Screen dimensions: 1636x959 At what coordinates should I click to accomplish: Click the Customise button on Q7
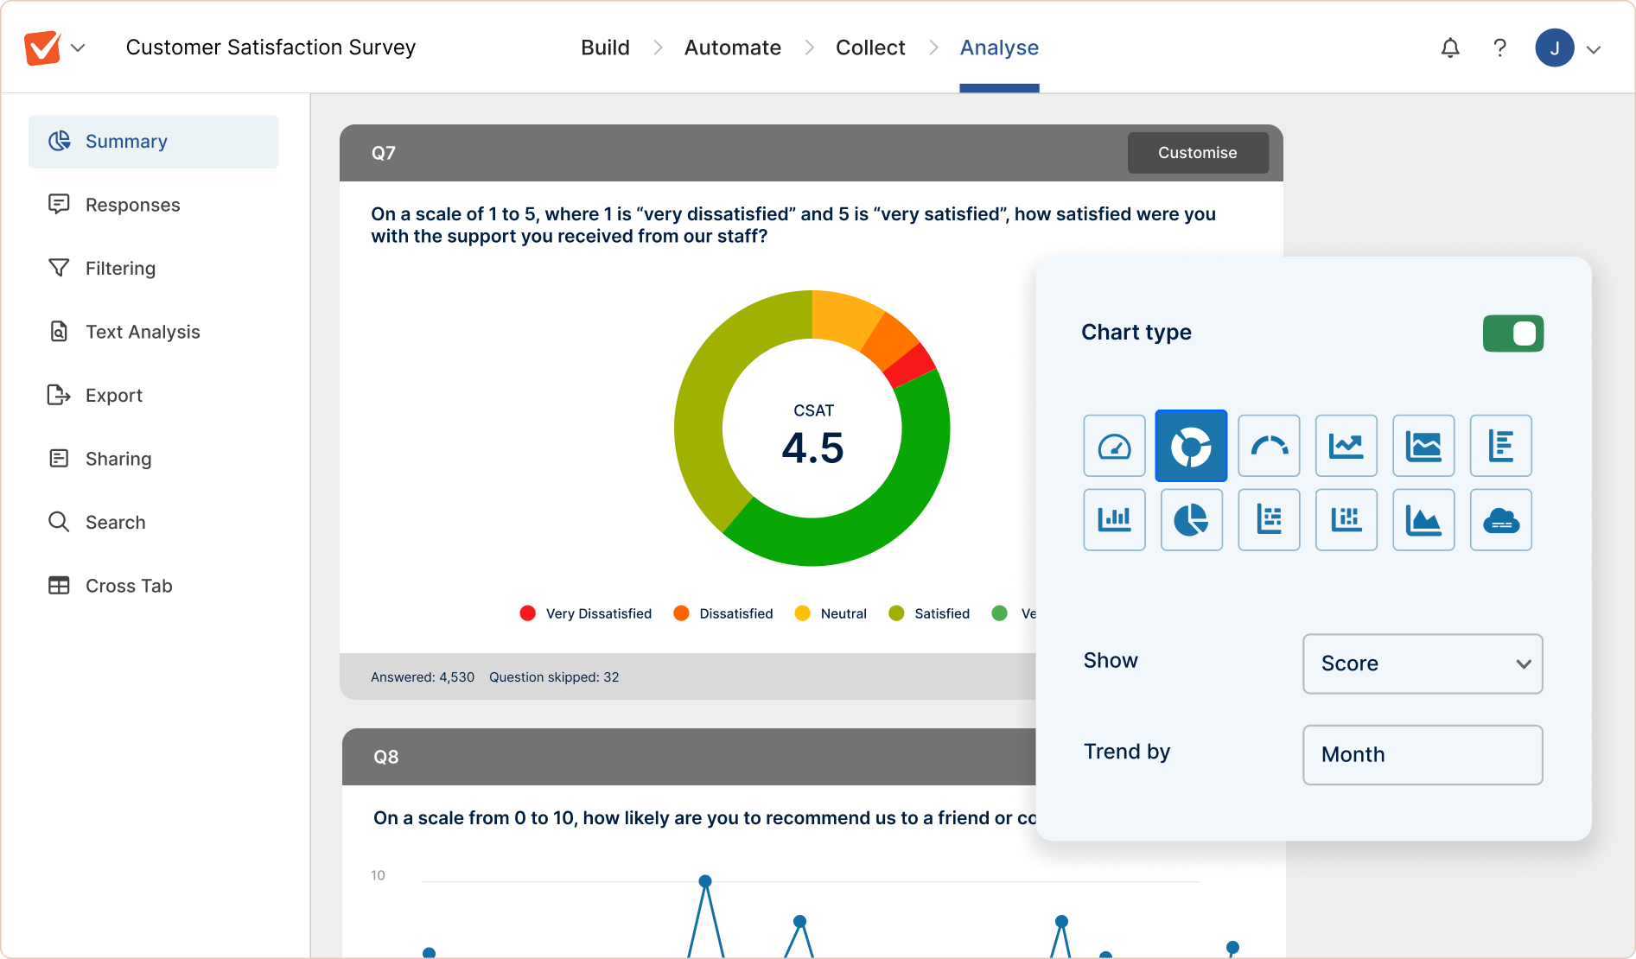point(1198,152)
